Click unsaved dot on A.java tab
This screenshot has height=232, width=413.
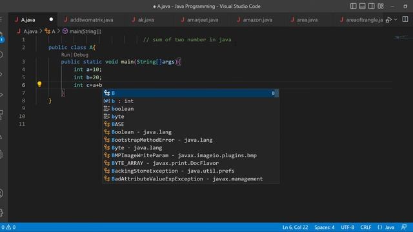pos(51,19)
